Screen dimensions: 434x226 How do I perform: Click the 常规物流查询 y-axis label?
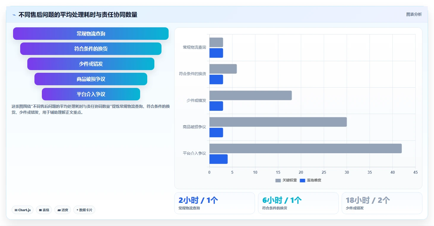[x=194, y=48]
